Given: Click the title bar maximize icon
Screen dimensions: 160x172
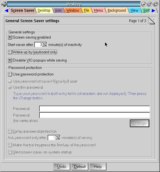Looking at the screenshot, I should [156, 4].
